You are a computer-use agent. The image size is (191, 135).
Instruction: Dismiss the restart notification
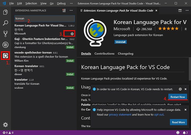[185, 89]
